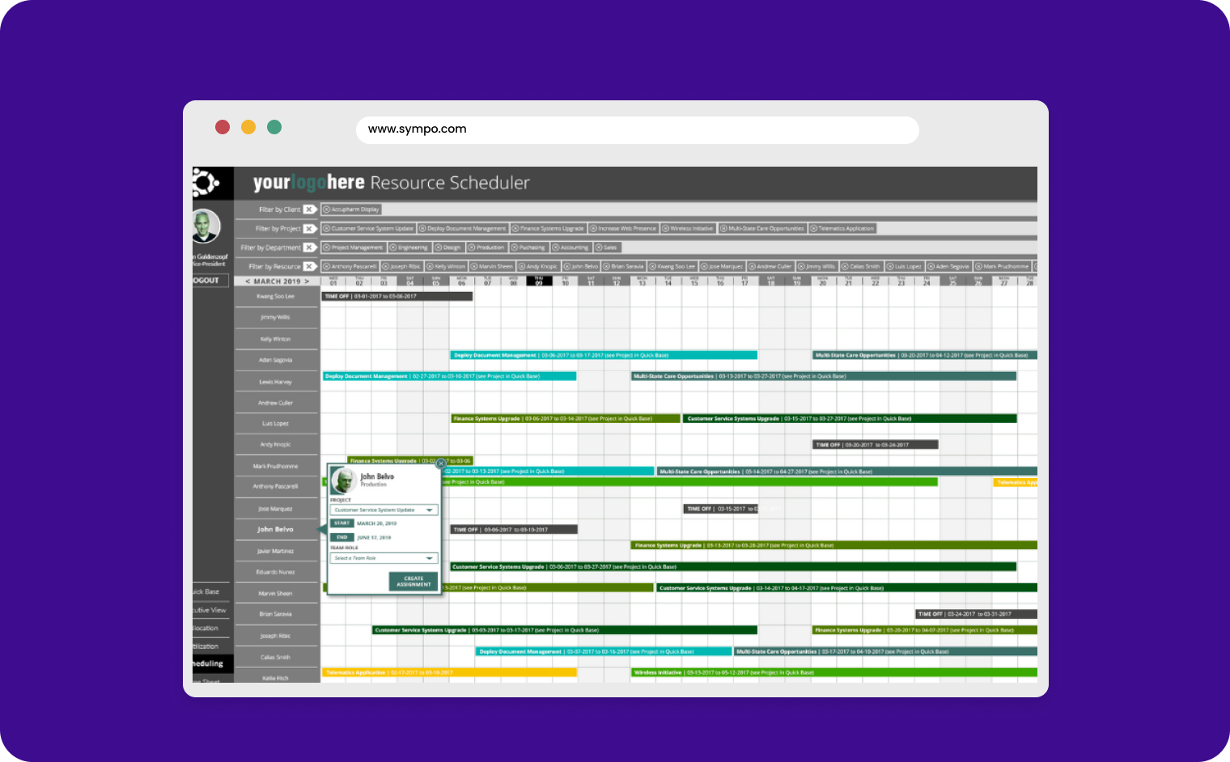
Task: Remove Andy Knopic resource filter chip
Action: (522, 266)
